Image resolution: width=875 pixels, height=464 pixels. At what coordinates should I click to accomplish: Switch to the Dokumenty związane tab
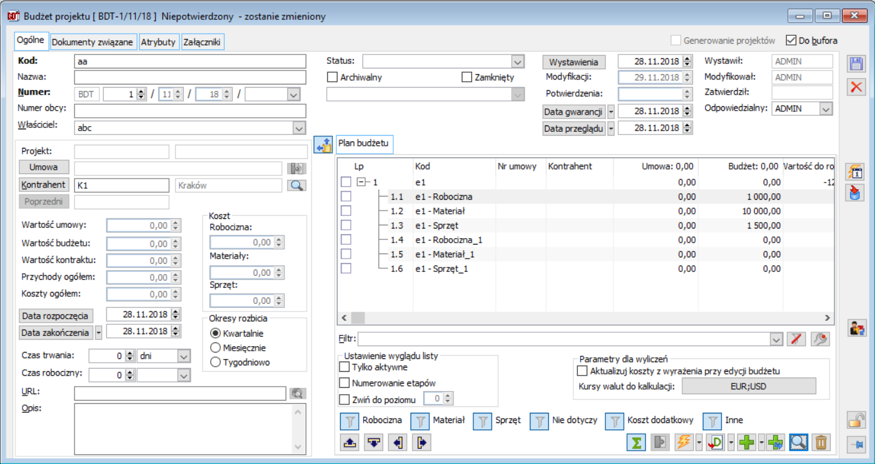[x=93, y=42]
